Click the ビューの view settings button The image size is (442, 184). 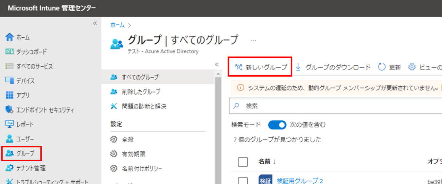[425, 67]
